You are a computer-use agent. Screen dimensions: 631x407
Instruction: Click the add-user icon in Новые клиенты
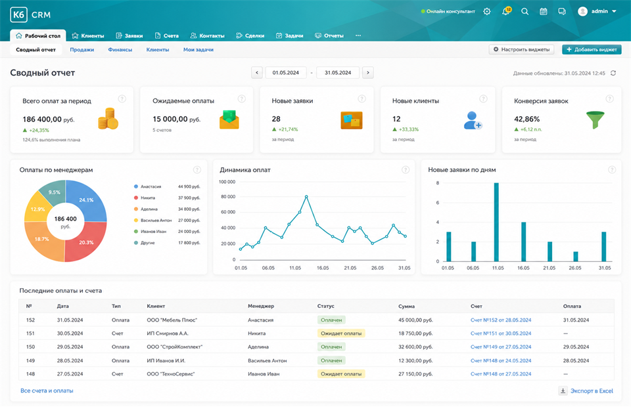point(473,121)
